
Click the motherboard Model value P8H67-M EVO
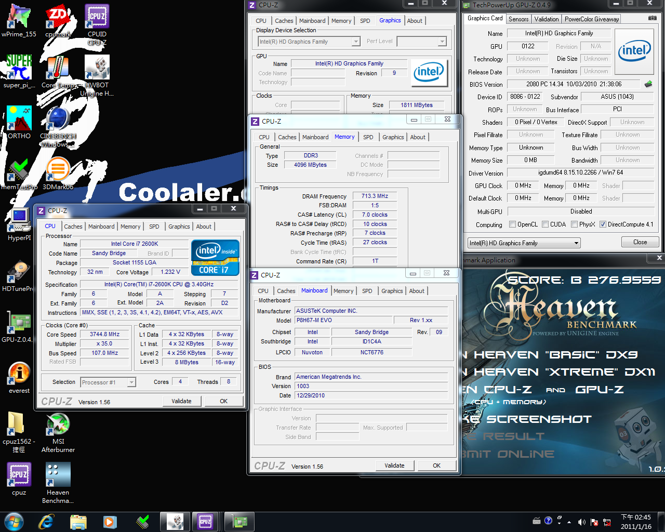tap(343, 320)
